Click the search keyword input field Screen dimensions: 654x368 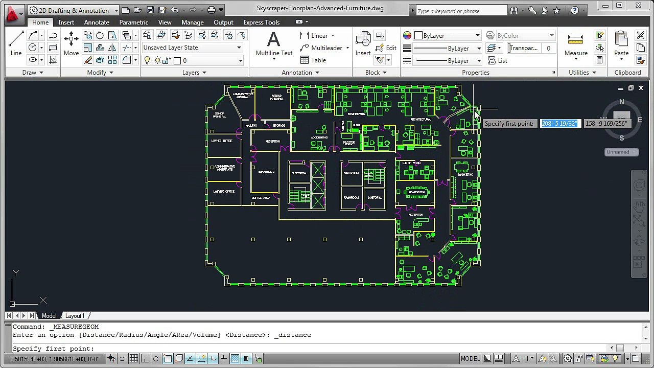coord(461,11)
